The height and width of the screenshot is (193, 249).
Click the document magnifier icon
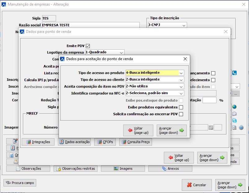click(x=234, y=127)
